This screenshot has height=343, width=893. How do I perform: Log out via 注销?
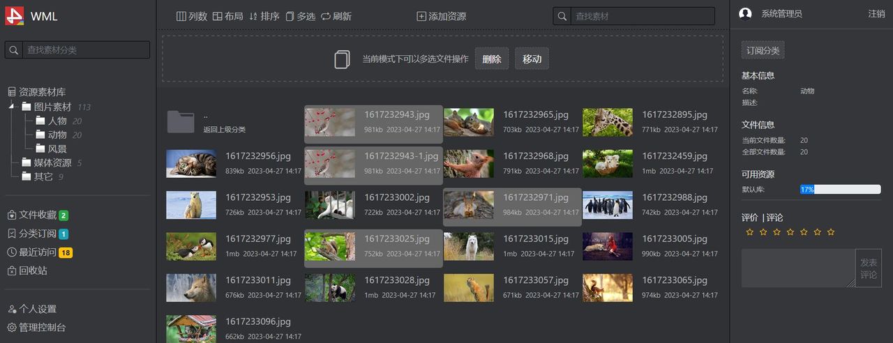pos(876,14)
